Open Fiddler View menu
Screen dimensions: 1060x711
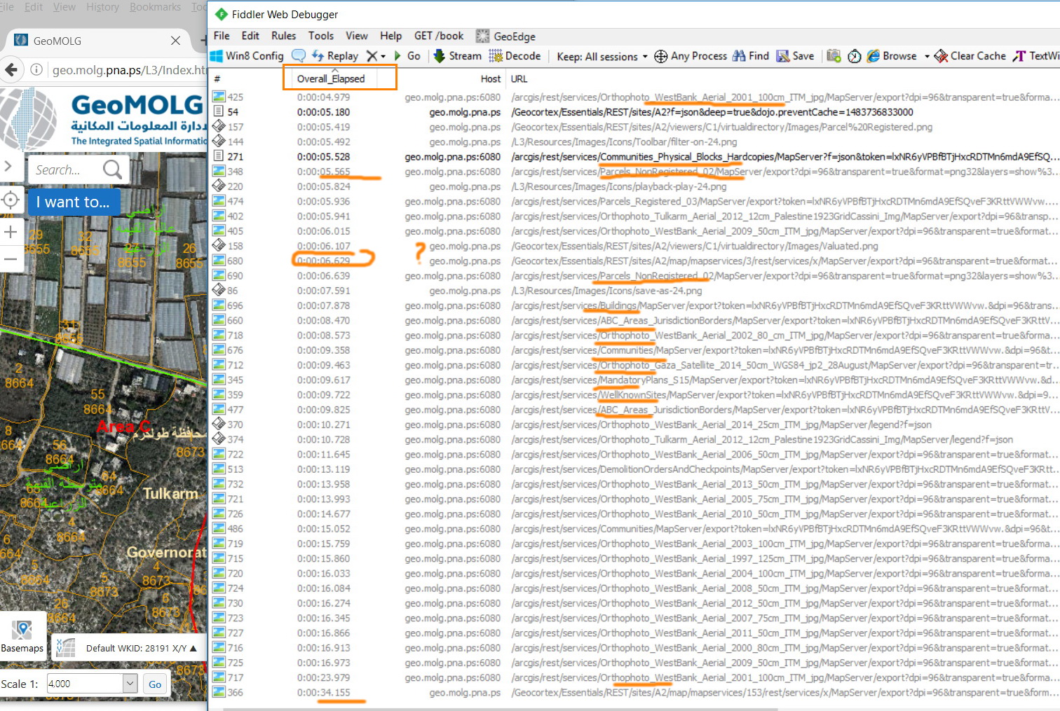point(356,36)
